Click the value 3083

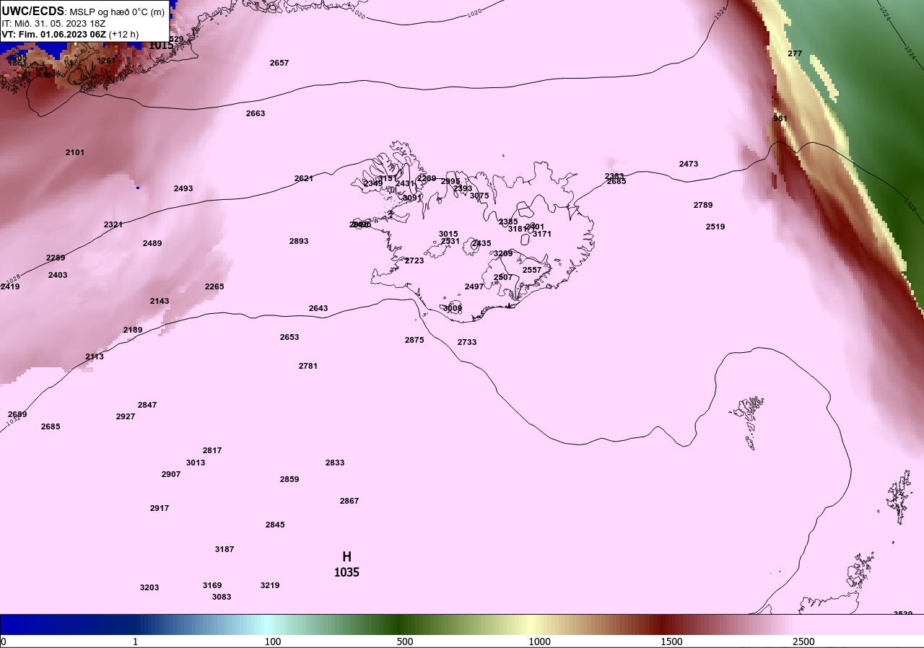[x=222, y=597]
